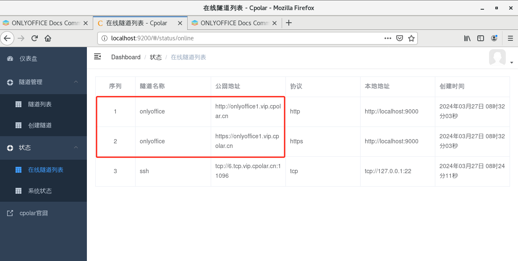Click the Dashboard breadcrumb link
The image size is (518, 261).
[126, 57]
